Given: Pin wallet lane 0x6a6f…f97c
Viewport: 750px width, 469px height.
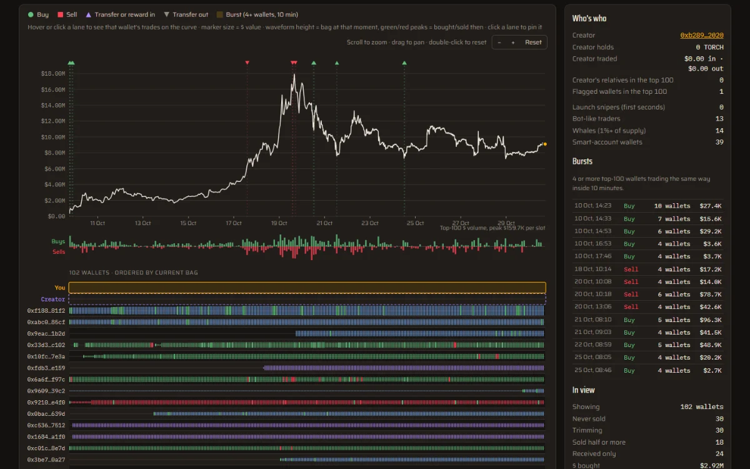Looking at the screenshot, I should 307,380.
